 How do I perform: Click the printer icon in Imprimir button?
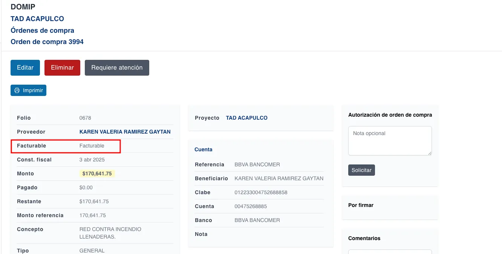pyautogui.click(x=17, y=91)
